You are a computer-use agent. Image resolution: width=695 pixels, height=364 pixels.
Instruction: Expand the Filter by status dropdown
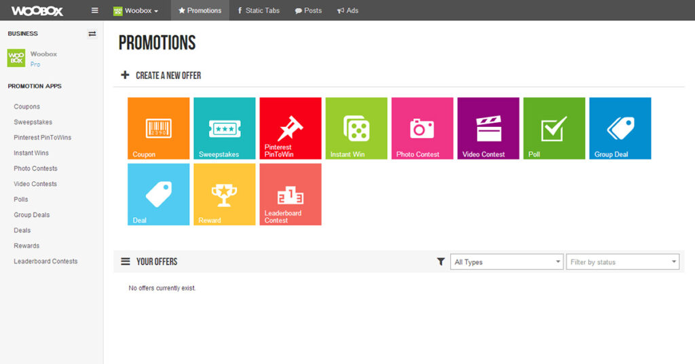tap(622, 262)
